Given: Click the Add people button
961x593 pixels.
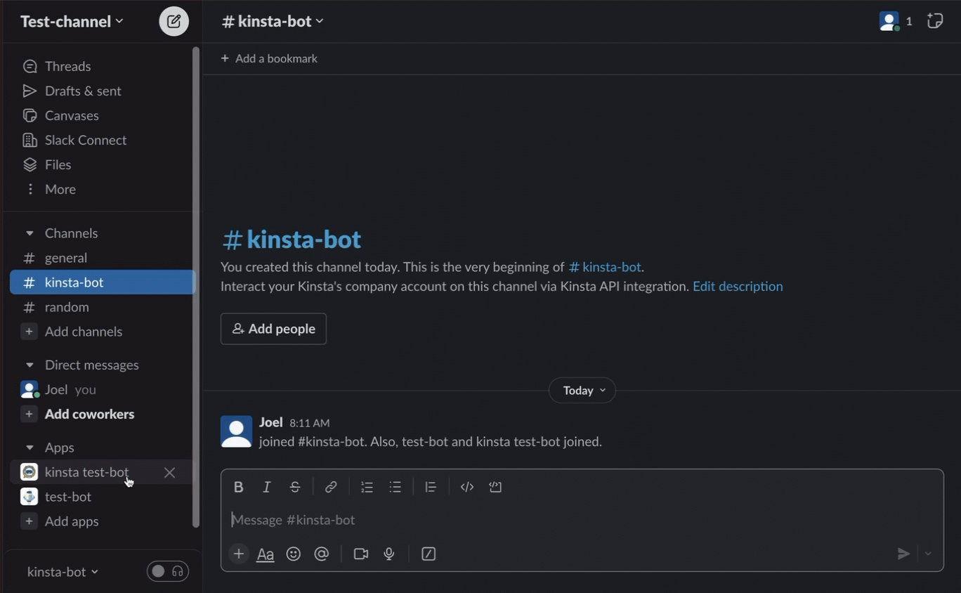Looking at the screenshot, I should coord(273,328).
